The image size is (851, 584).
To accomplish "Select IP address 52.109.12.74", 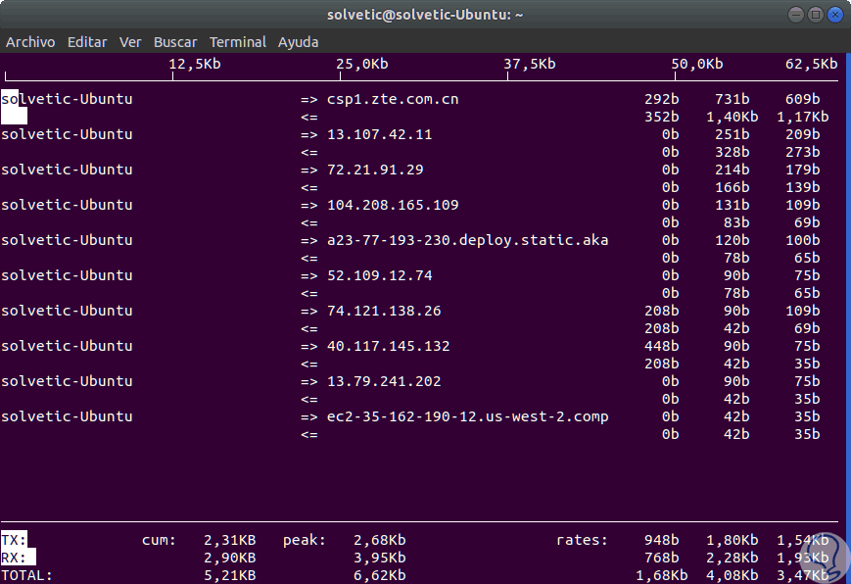I will point(379,275).
